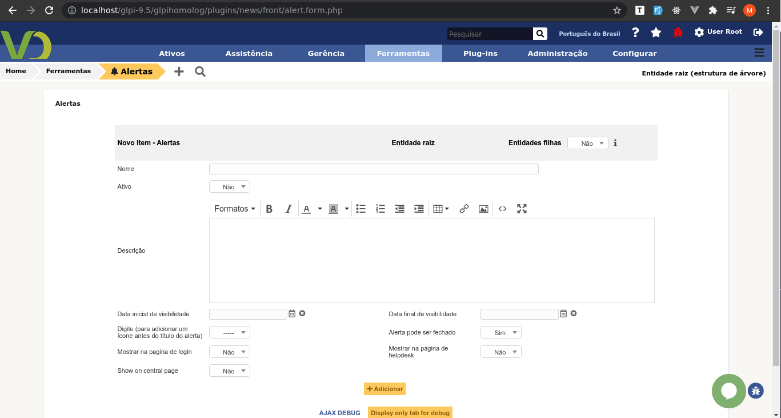Switch to the Assistência menu
The image size is (781, 418).
pyautogui.click(x=249, y=53)
